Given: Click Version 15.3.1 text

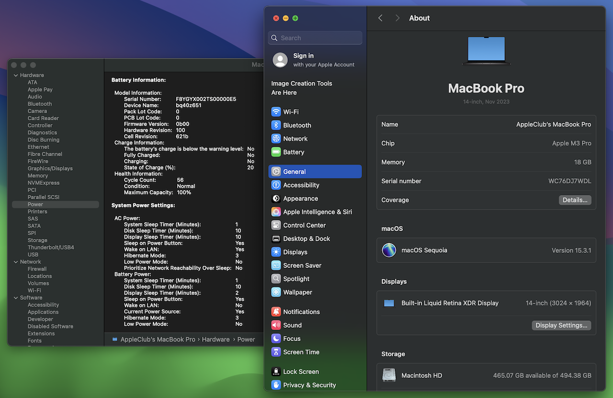Looking at the screenshot, I should pos(571,250).
